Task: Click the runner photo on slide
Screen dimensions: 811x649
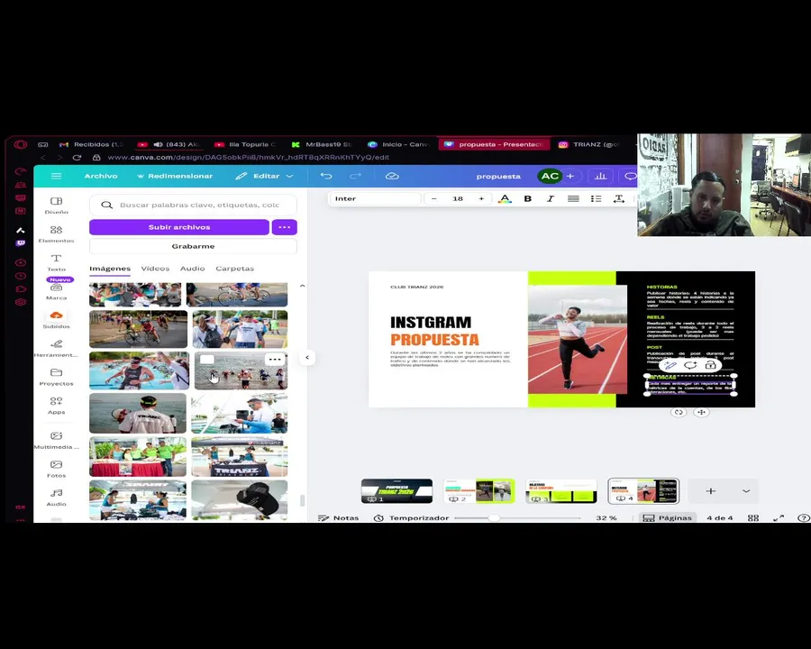Action: tap(578, 340)
